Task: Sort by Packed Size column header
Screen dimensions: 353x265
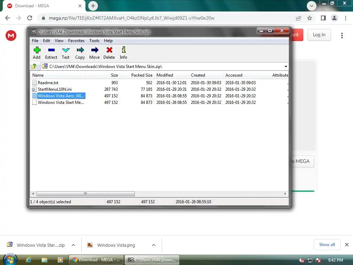Action: [x=137, y=75]
